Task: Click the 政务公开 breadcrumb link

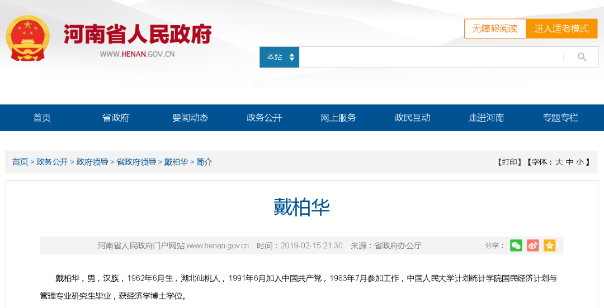Action: tap(52, 162)
